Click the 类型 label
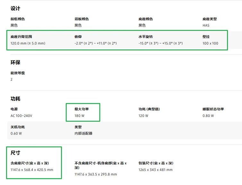Screen dimensions: 242x185 [x=78, y=127]
